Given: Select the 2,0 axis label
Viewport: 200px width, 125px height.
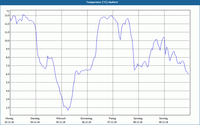Looking at the screenshot, I should click(x=7, y=107).
